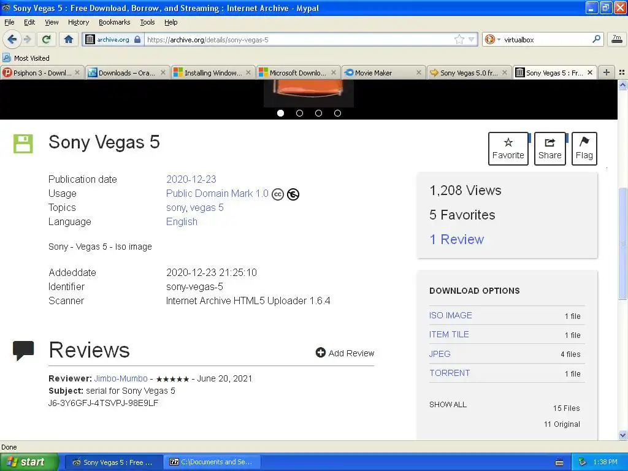The width and height of the screenshot is (628, 471).
Task: Click SHOW ALL download files
Action: coord(448,405)
